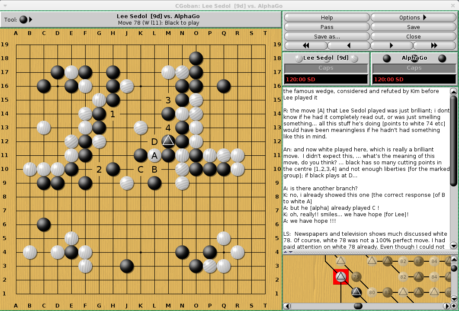Click the red-highlighted current move node
The height and width of the screenshot is (311, 459).
[x=340, y=276]
